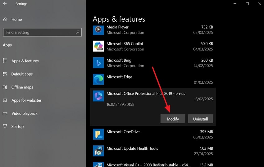Click the Microsoft Bing app icon
264x167 pixels.
point(98,63)
